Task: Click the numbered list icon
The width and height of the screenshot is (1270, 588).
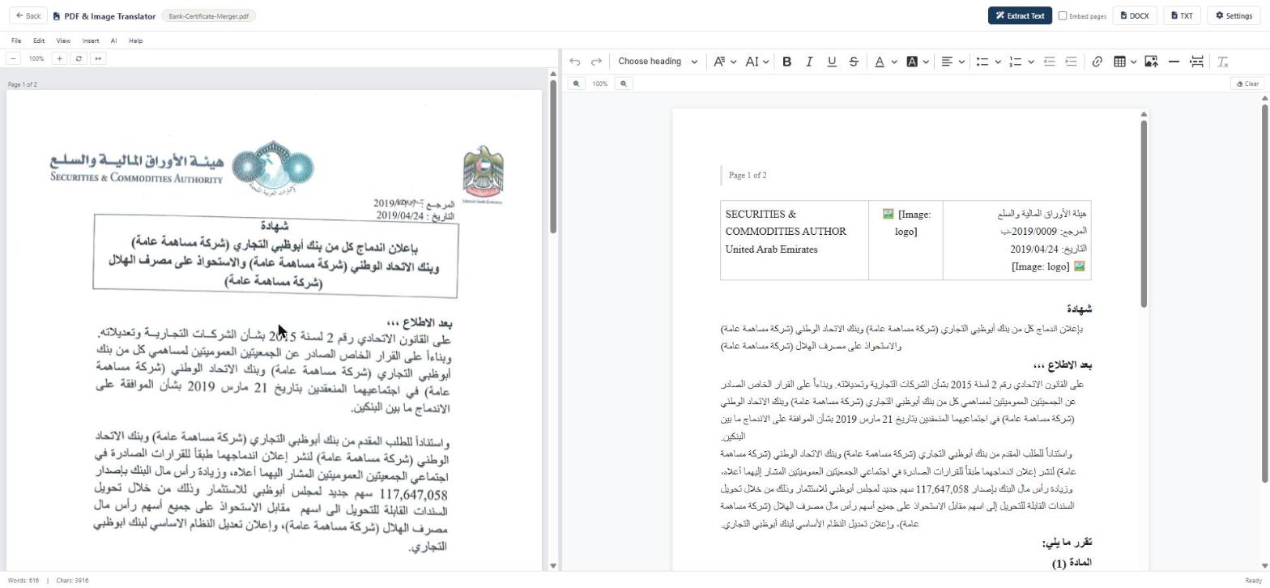Action: click(1015, 62)
